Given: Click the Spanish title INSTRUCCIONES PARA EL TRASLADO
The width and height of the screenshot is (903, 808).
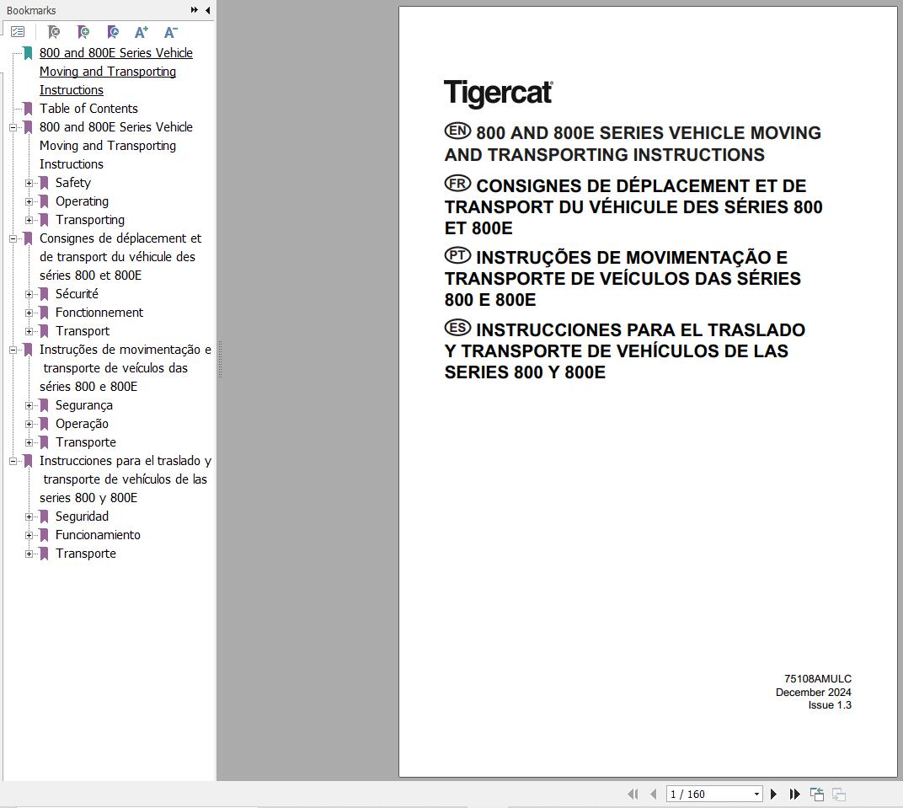Looking at the screenshot, I should (x=625, y=350).
